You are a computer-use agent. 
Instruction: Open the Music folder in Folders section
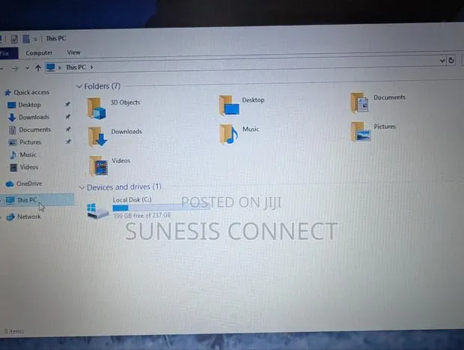pos(229,134)
